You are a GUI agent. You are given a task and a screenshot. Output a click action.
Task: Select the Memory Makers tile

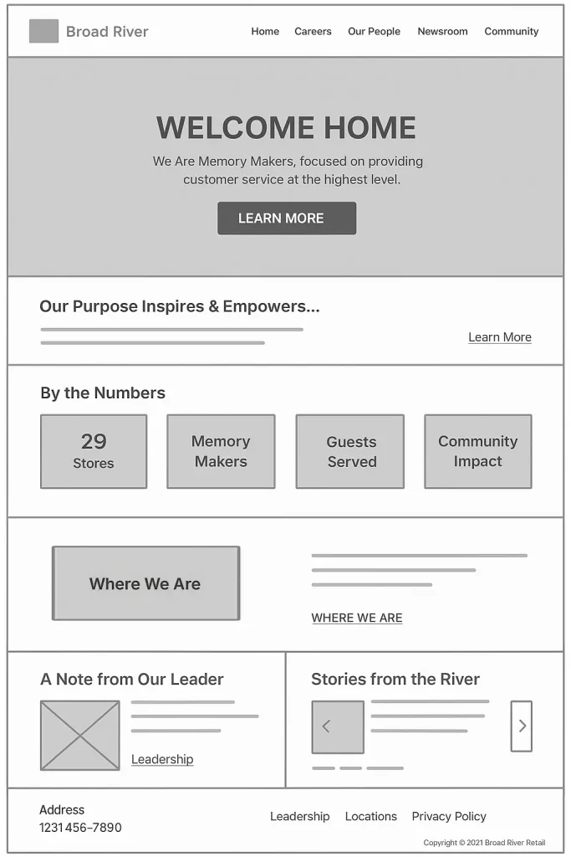pos(221,451)
